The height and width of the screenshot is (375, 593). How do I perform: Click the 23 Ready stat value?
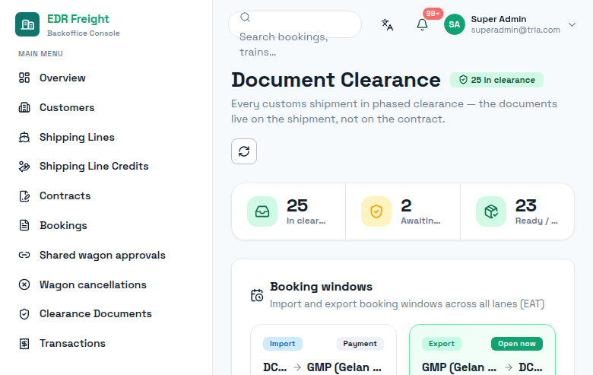pyautogui.click(x=525, y=205)
